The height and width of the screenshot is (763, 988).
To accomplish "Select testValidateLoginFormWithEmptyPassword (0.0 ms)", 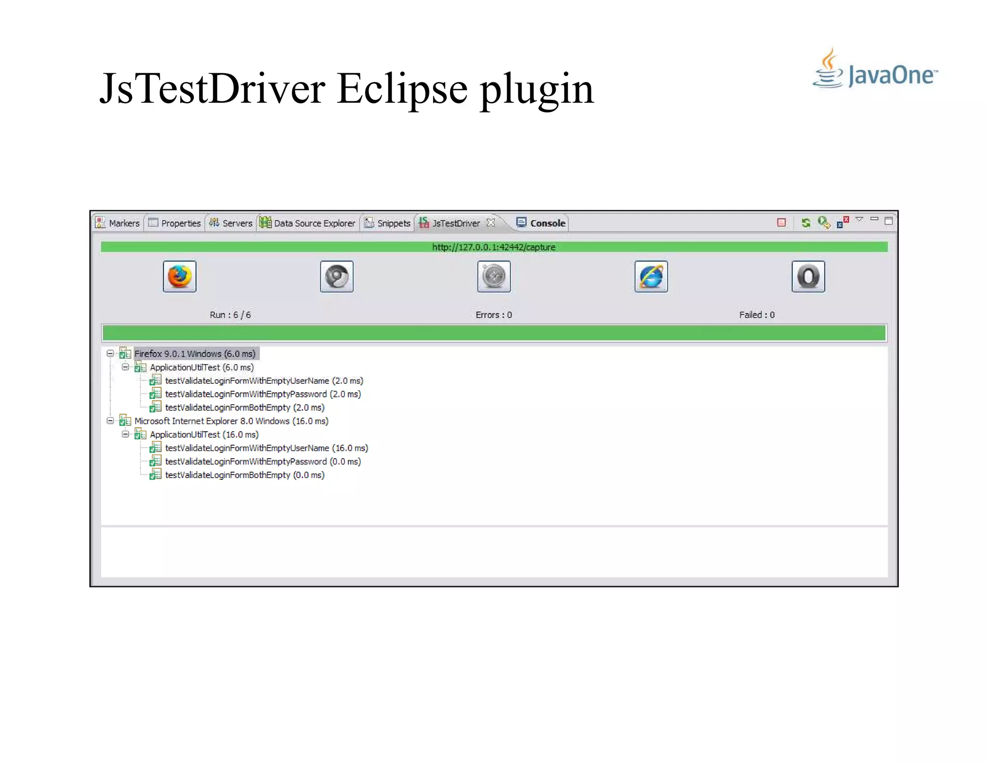I will (263, 462).
